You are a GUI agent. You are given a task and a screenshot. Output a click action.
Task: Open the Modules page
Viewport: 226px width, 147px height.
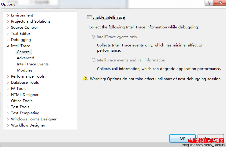[25, 70]
